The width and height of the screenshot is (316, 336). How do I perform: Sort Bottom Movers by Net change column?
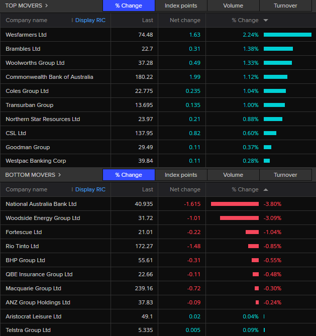(185, 189)
